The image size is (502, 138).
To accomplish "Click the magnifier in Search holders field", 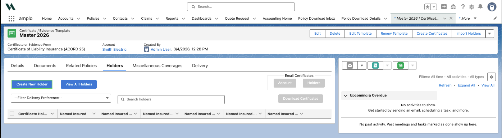I will click(x=123, y=99).
